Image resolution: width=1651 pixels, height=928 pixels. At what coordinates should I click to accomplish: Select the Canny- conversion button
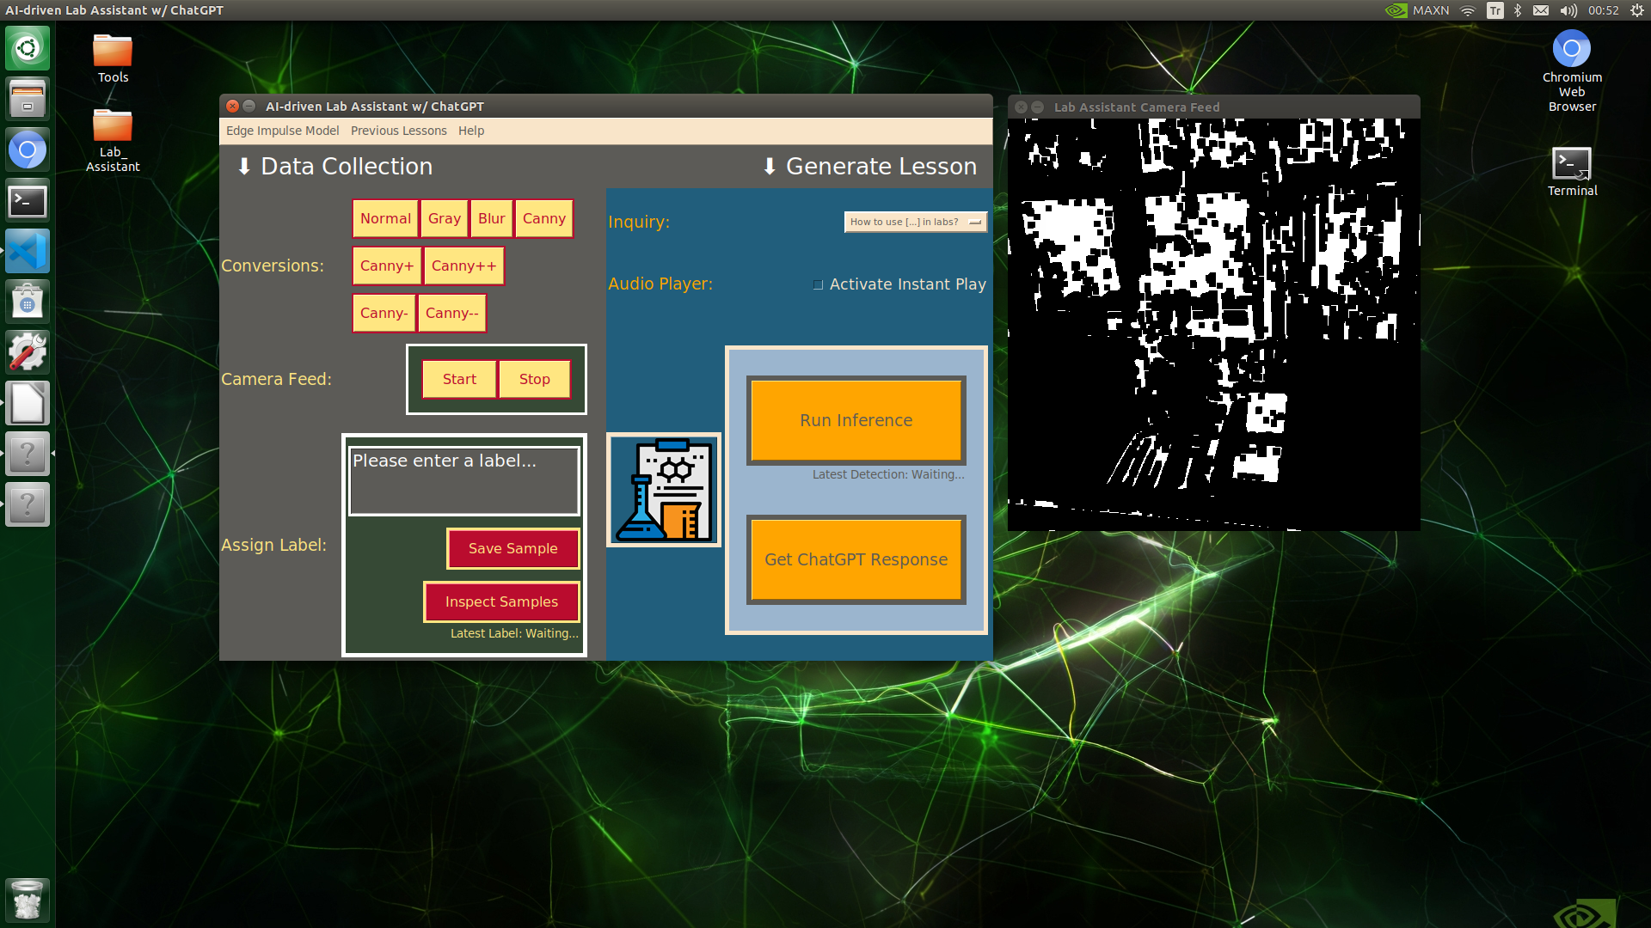tap(384, 313)
